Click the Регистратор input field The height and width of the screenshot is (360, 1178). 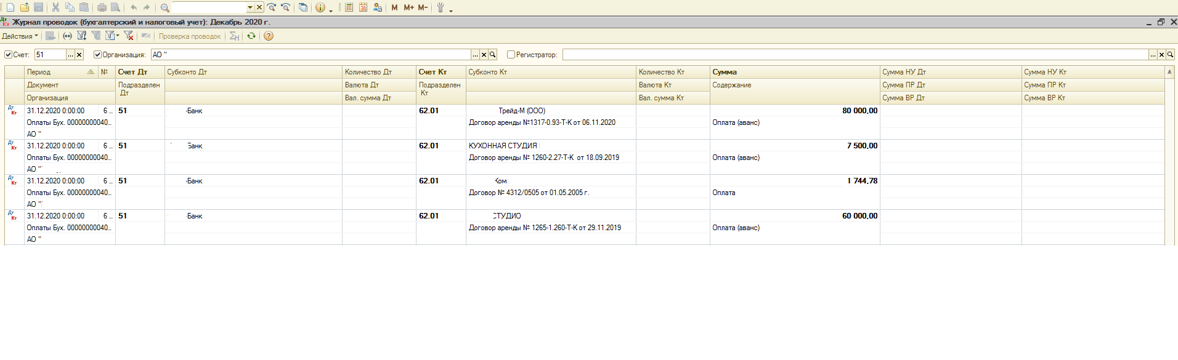coord(855,55)
